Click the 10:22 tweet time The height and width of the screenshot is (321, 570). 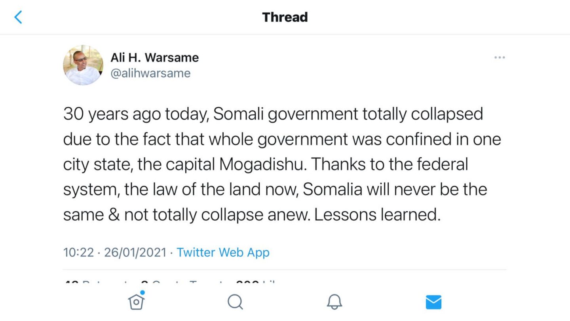(x=78, y=252)
